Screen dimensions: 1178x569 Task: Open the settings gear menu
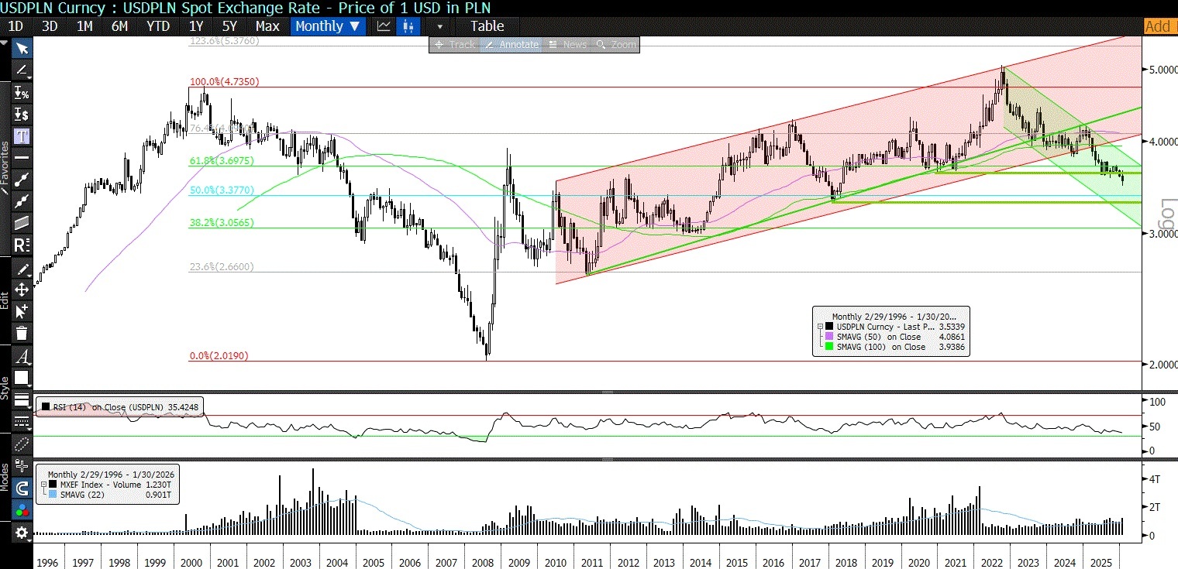[x=22, y=533]
